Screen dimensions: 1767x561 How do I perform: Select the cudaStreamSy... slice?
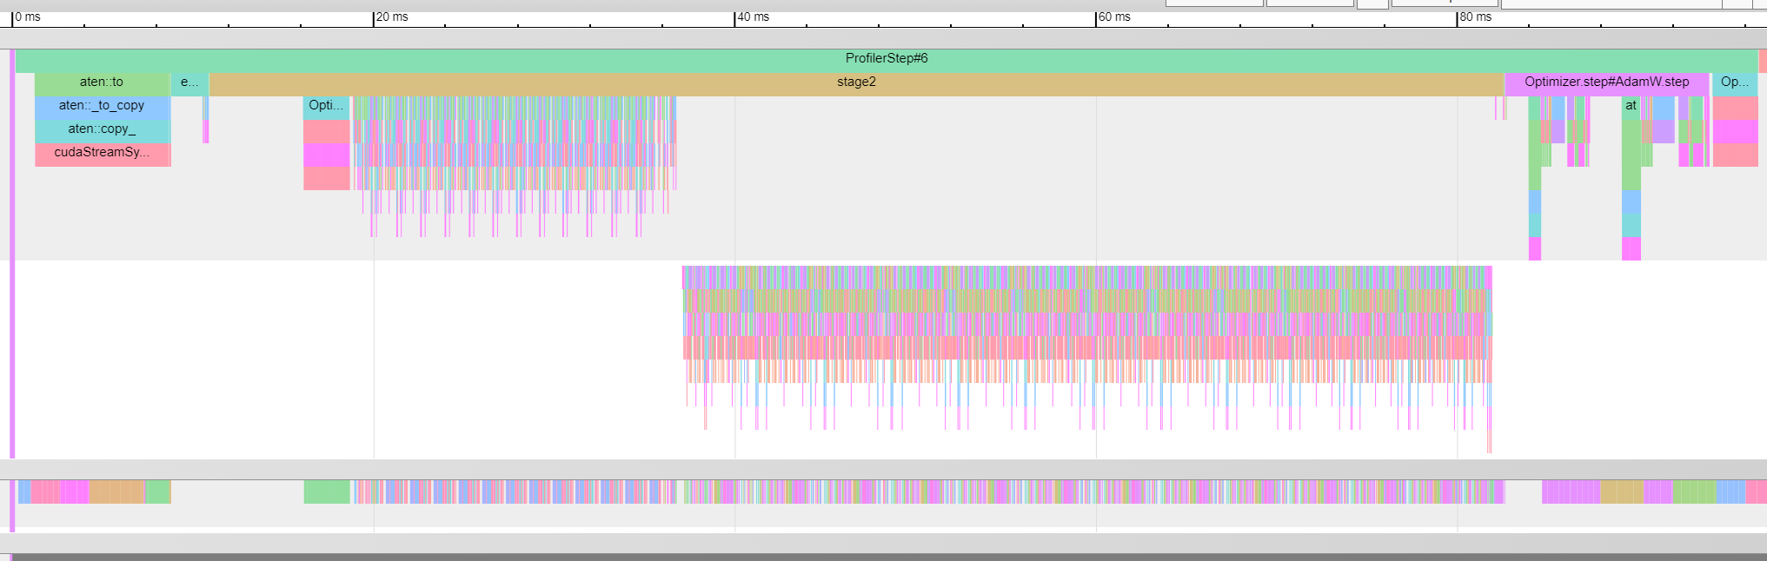[103, 153]
